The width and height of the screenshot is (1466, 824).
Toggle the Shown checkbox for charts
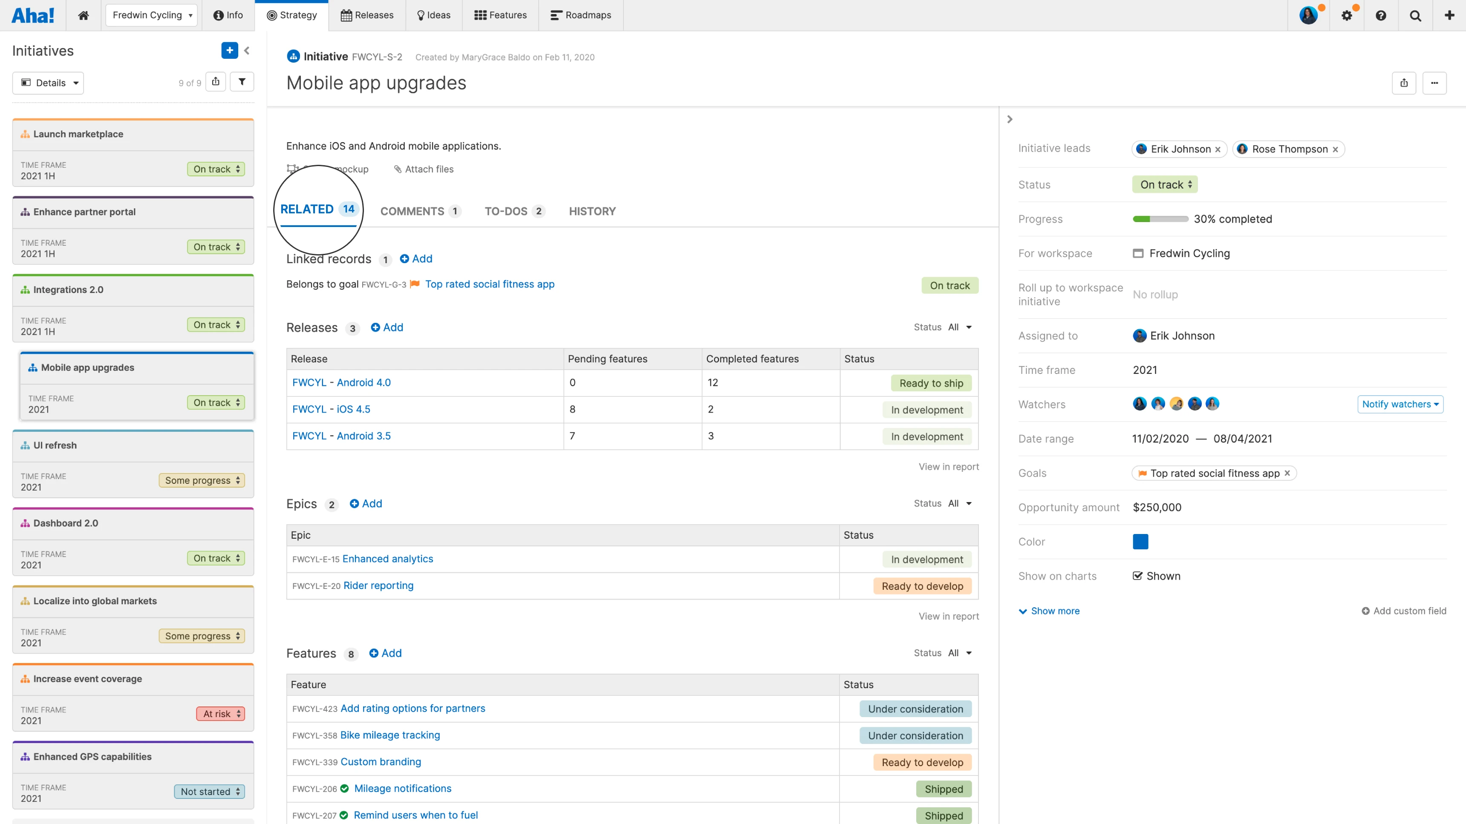point(1137,576)
